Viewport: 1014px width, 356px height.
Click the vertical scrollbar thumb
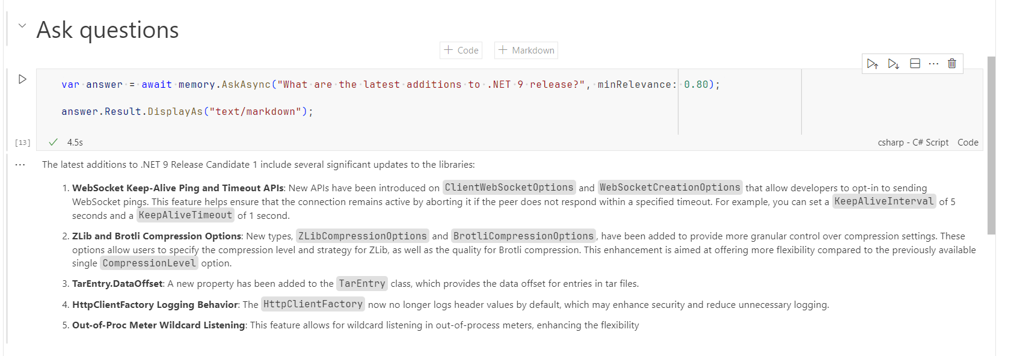991,146
